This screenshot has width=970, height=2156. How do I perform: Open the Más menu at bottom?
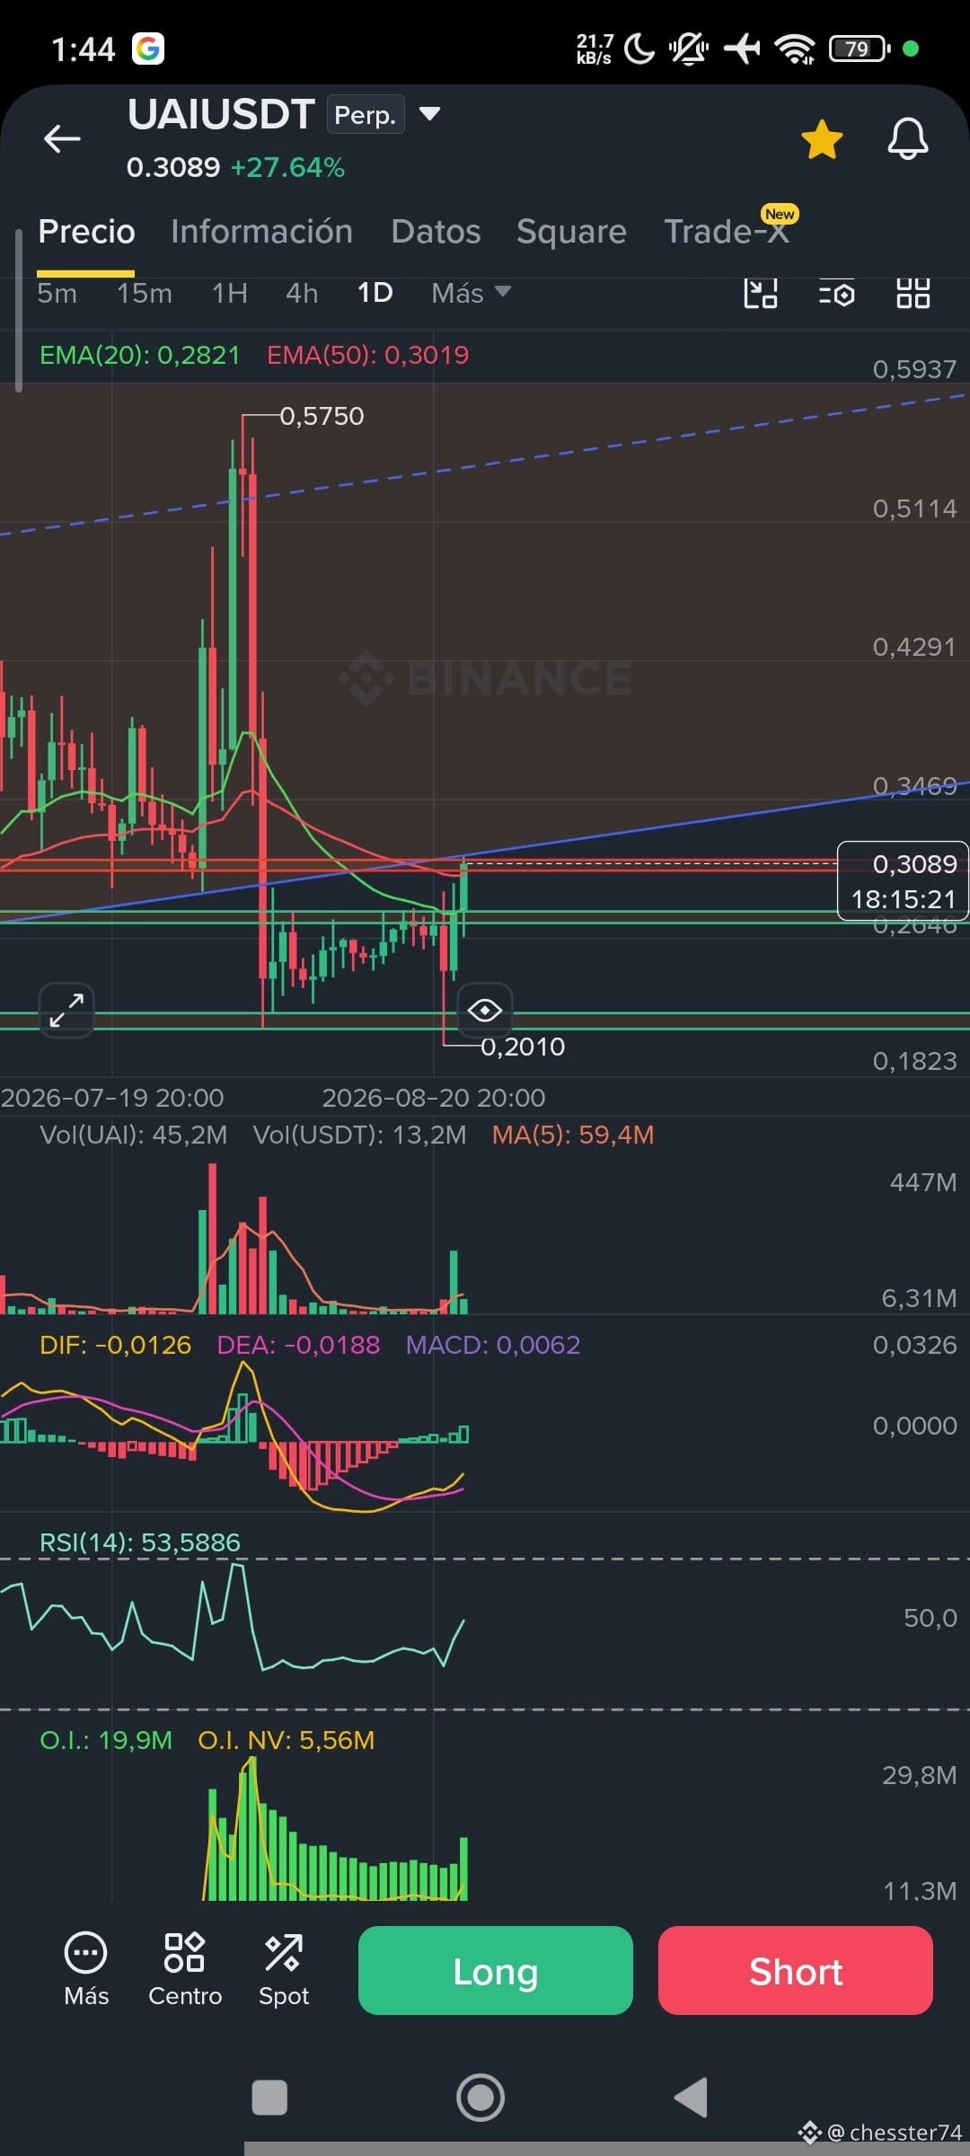[86, 1969]
